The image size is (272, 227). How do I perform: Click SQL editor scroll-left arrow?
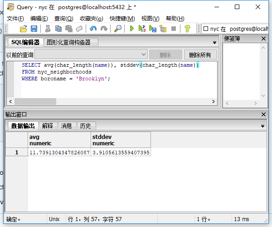coord(10,101)
